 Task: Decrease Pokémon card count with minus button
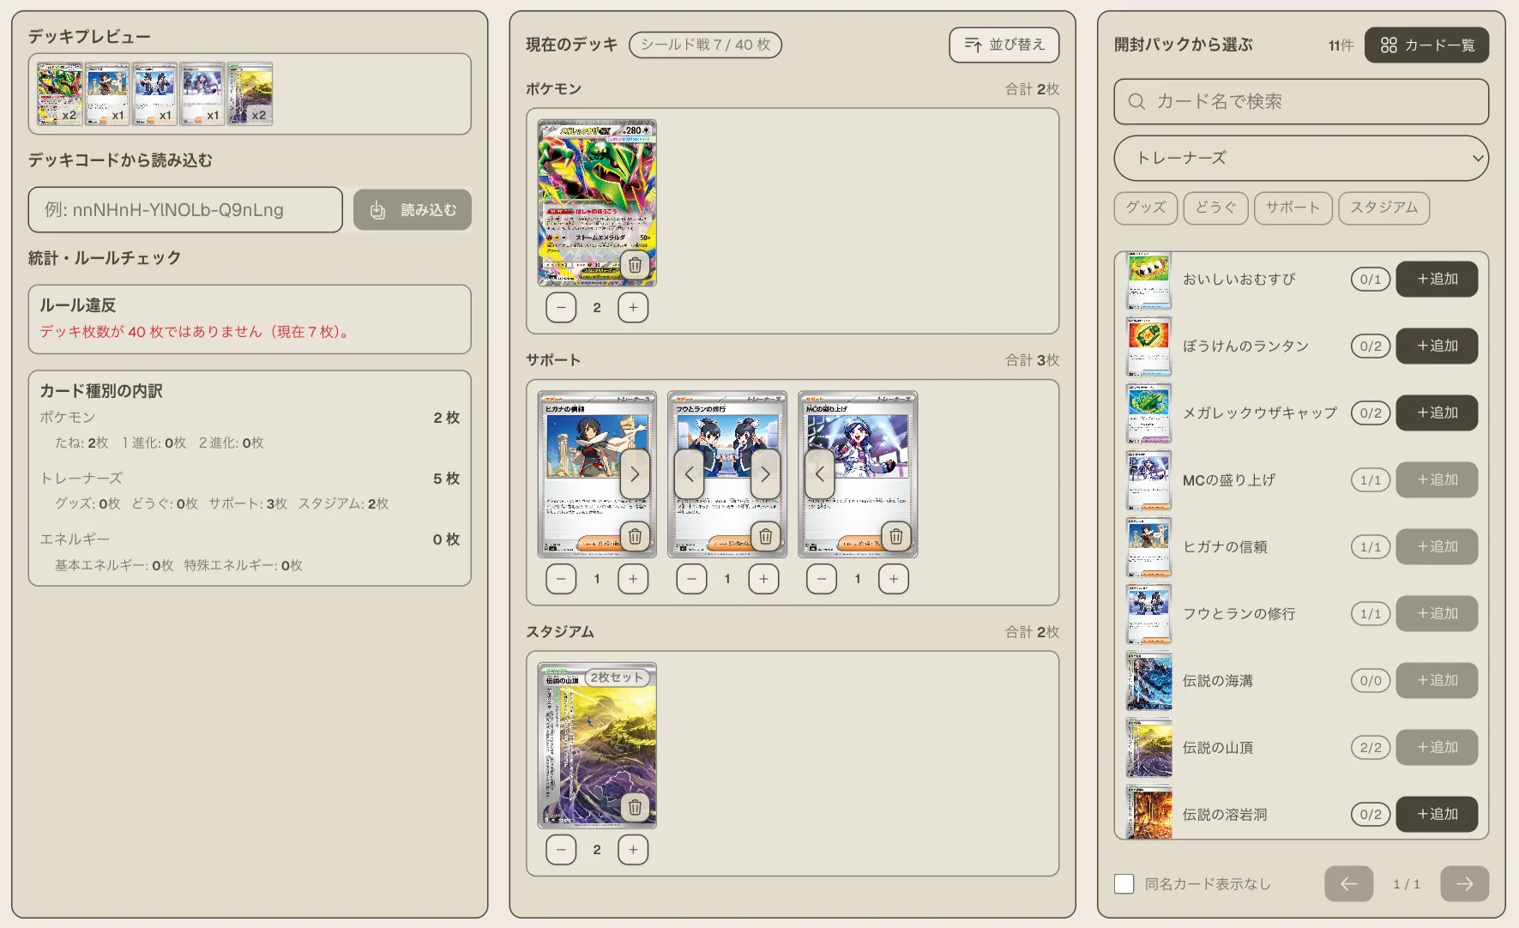click(561, 307)
